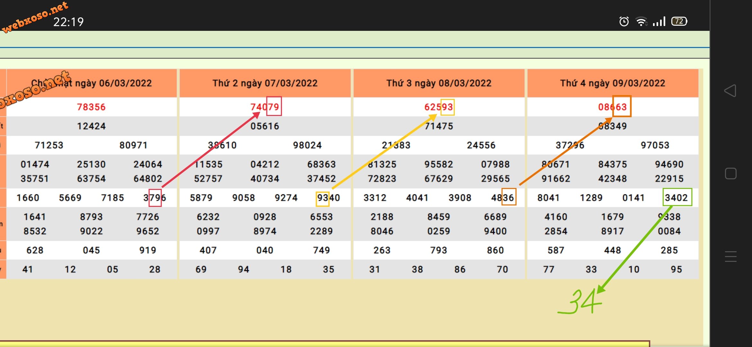Click number 98024 in Monday column
Image resolution: width=752 pixels, height=347 pixels.
coord(307,145)
